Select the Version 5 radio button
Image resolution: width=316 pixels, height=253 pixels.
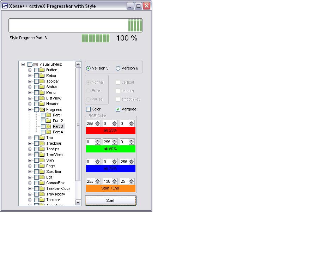pyautogui.click(x=88, y=68)
